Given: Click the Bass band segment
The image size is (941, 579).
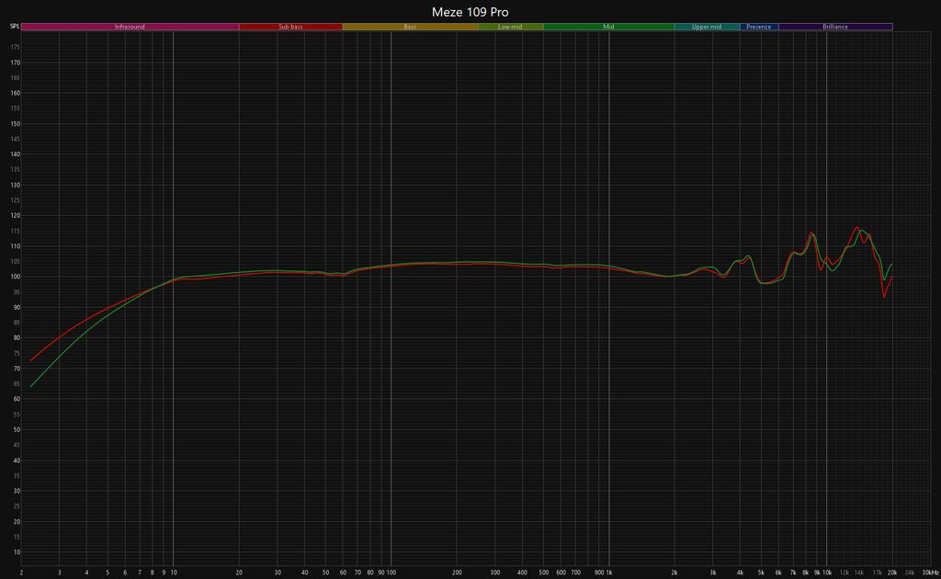Looking at the screenshot, I should coord(410,27).
